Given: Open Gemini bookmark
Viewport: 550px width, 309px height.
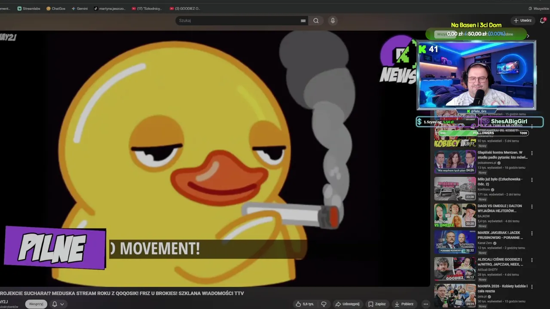Looking at the screenshot, I should tap(79, 9).
